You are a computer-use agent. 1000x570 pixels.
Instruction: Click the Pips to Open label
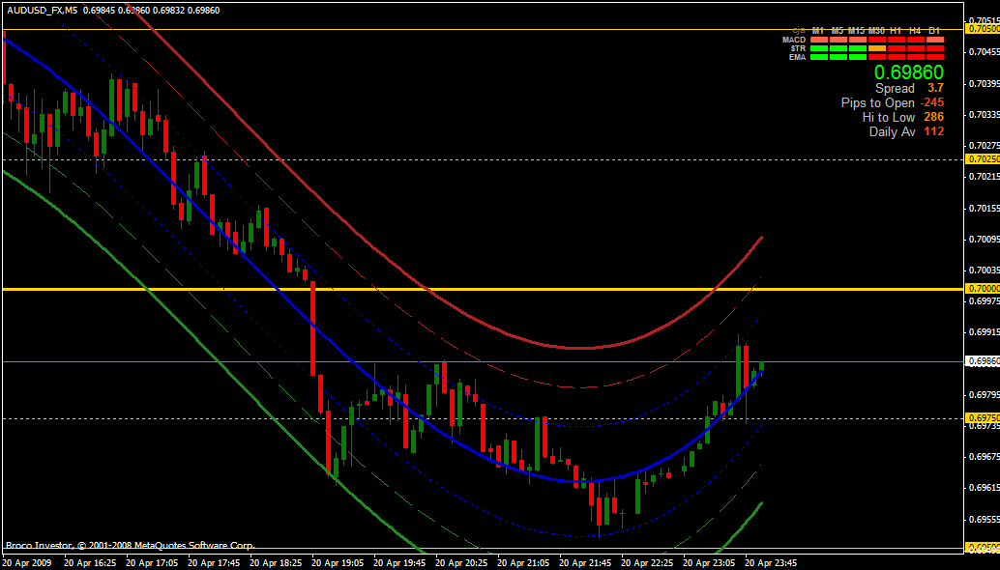[x=877, y=103]
